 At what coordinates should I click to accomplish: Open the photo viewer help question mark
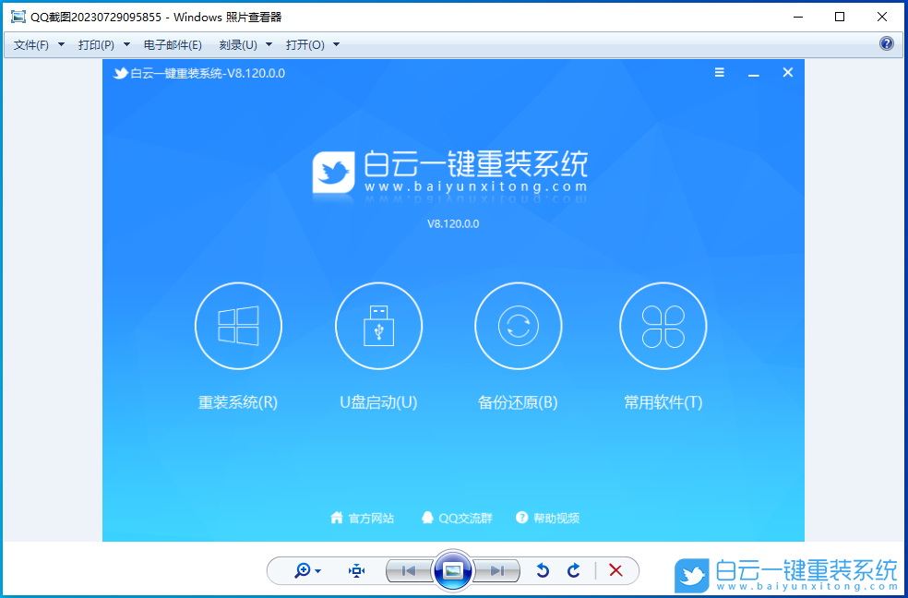click(x=887, y=43)
